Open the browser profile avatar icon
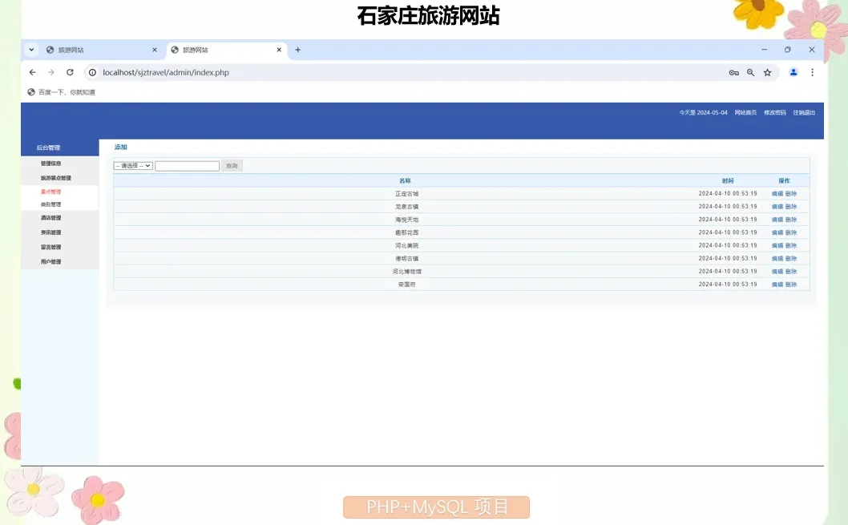Image resolution: width=848 pixels, height=525 pixels. click(793, 72)
